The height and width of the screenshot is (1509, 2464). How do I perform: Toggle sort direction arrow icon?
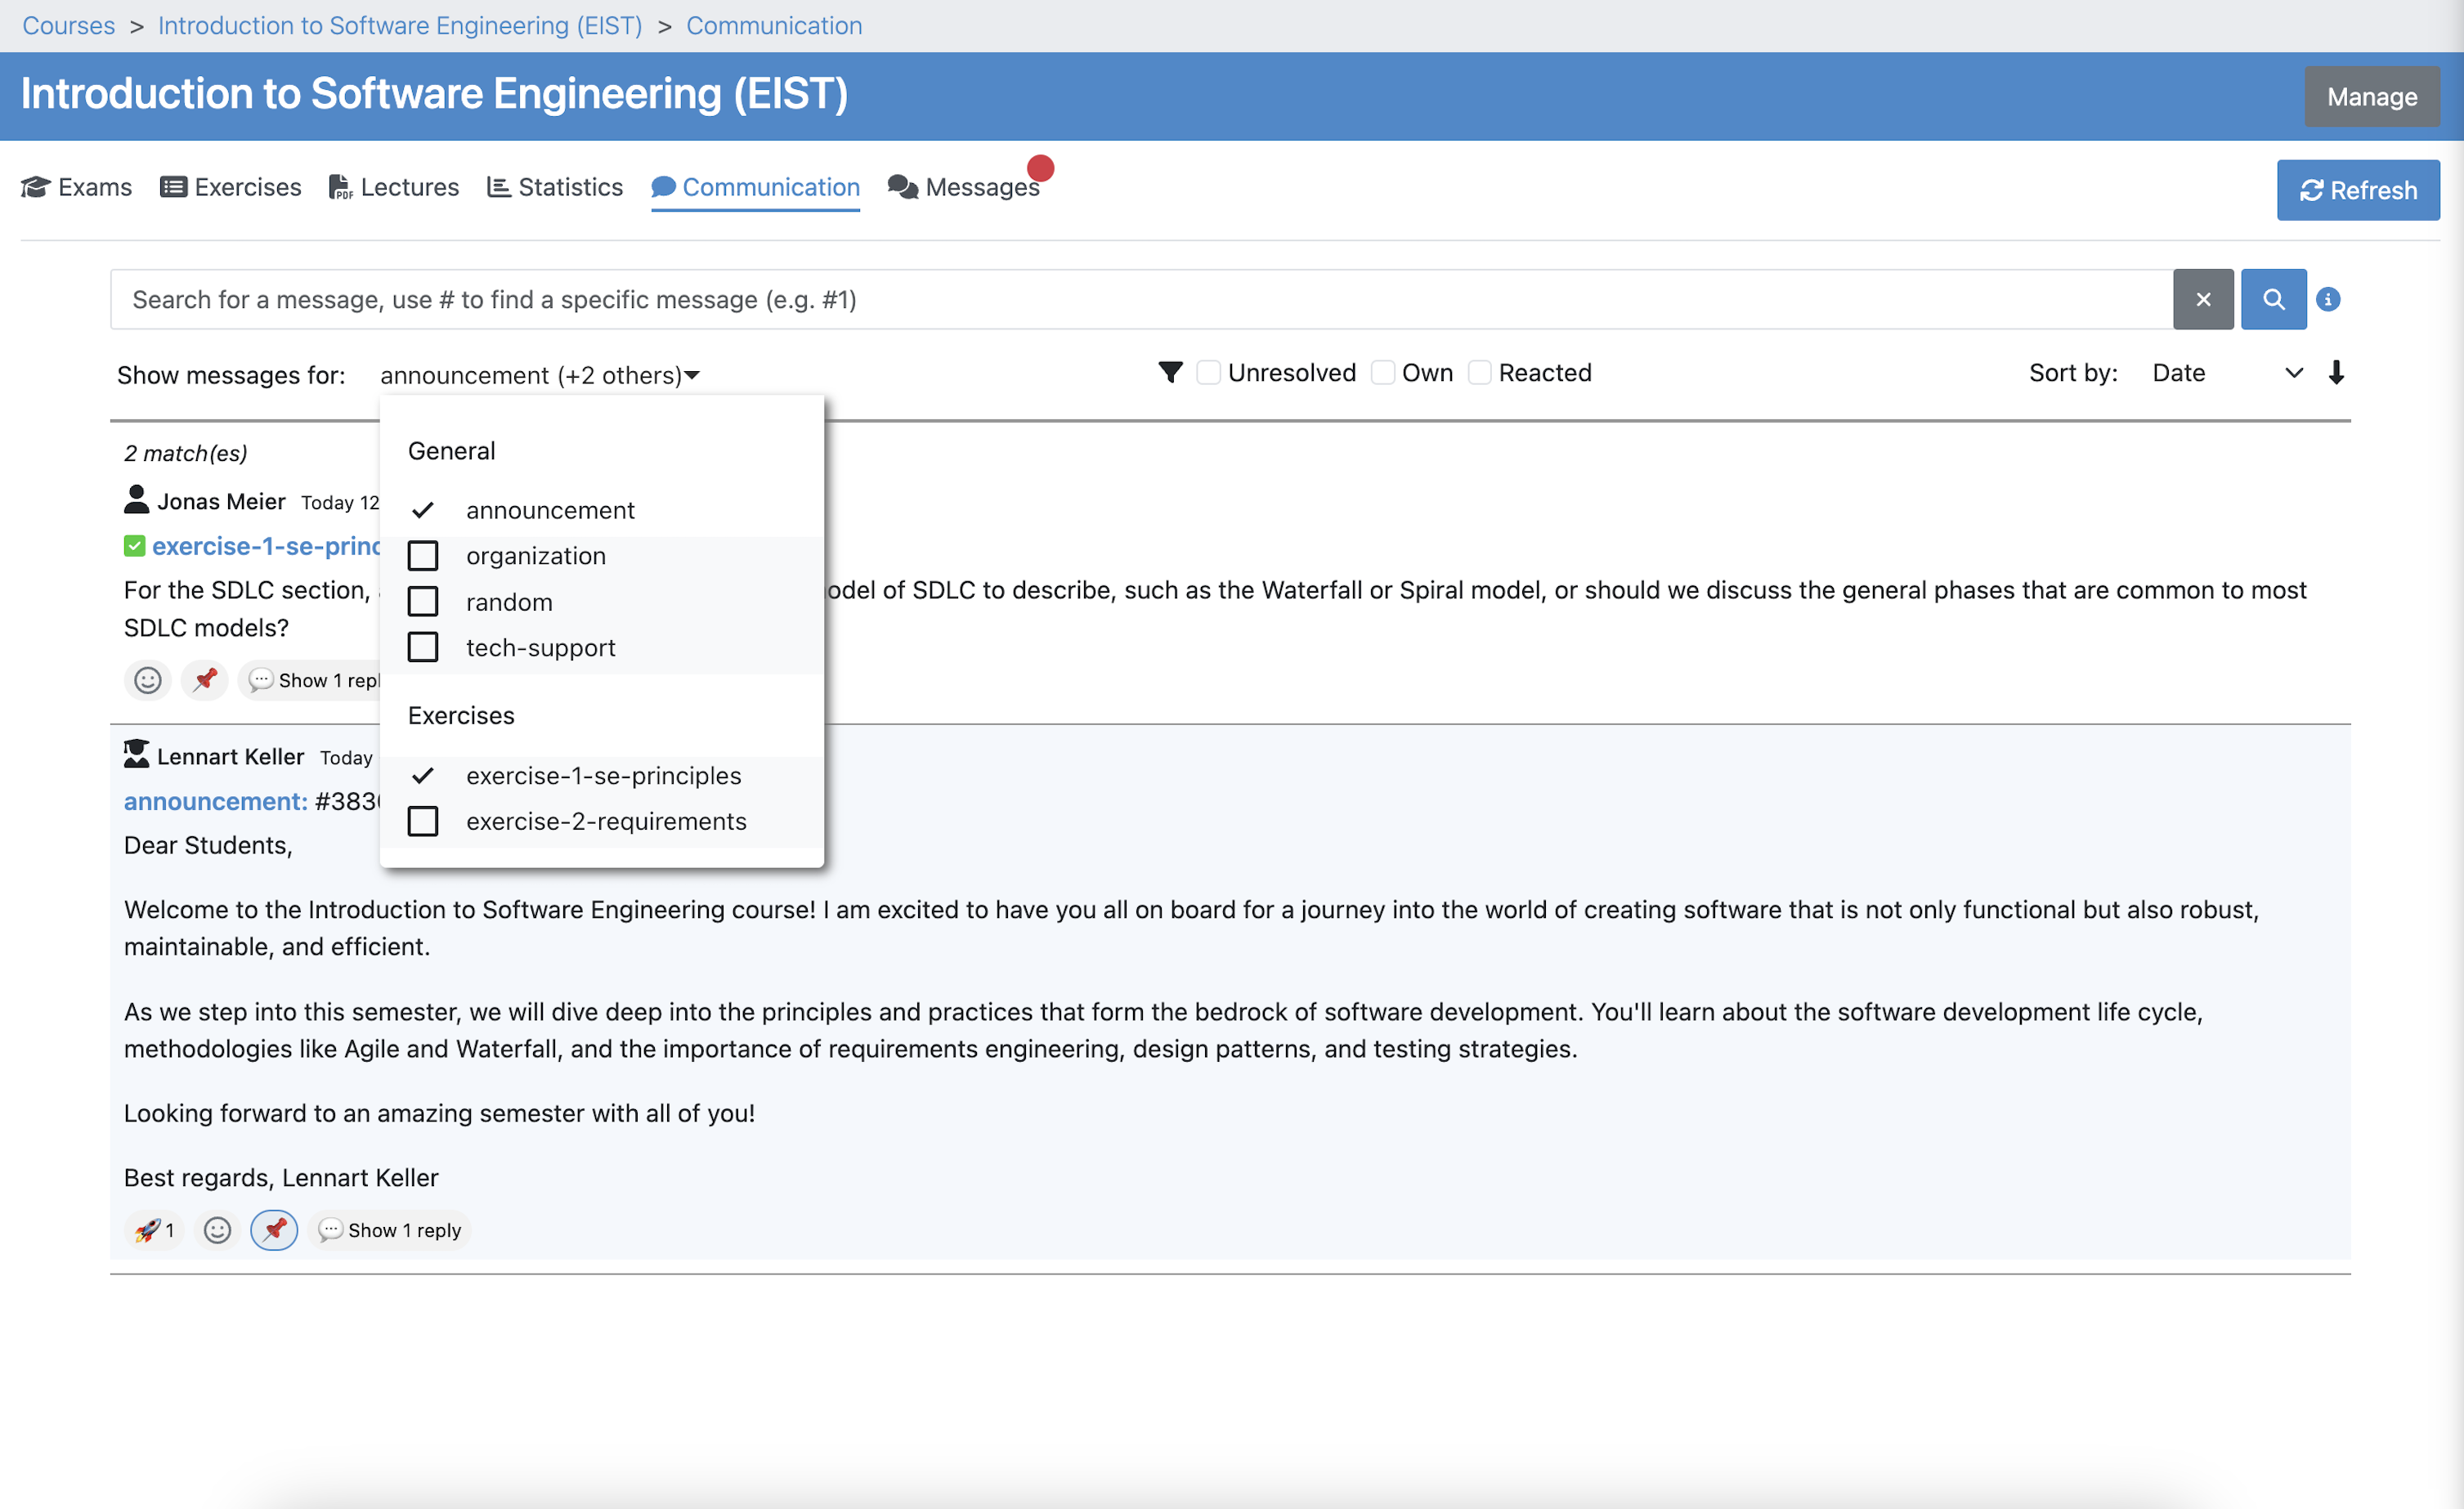click(x=2336, y=373)
